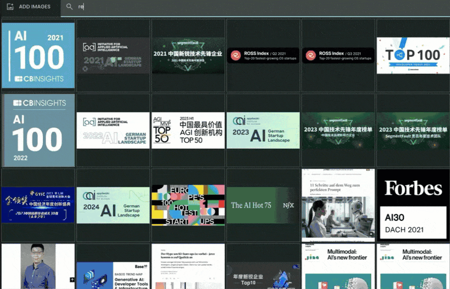Open the 2023 中国技术先锋年度榜单 enterprise thumbnail
Image resolution: width=450 pixels, height=289 pixels.
[338, 130]
